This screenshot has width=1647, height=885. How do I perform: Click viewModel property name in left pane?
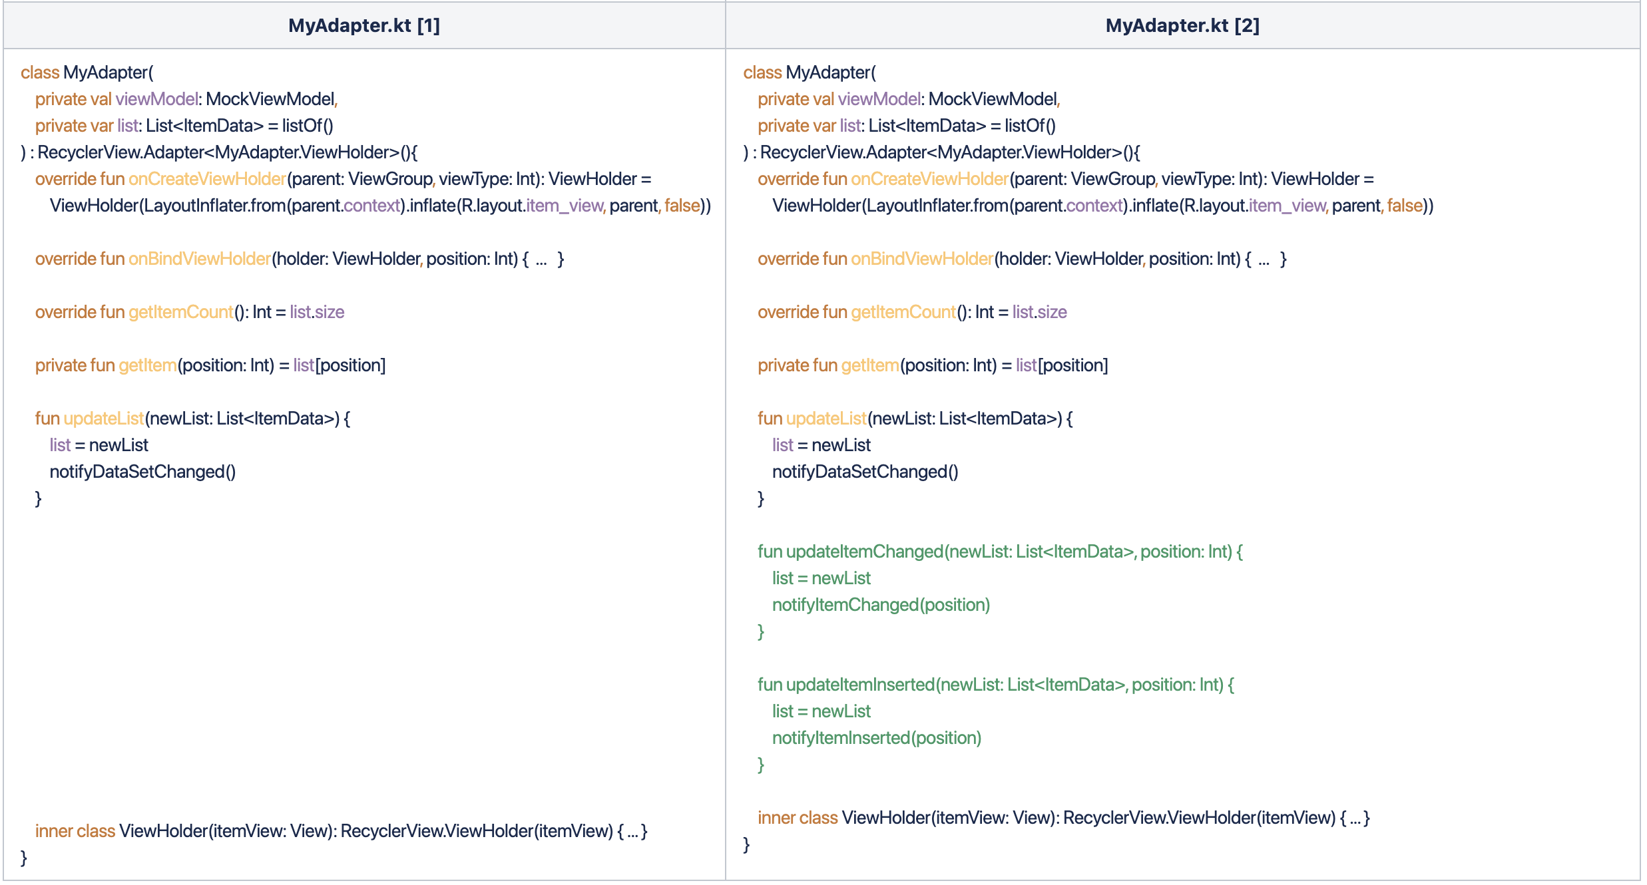(x=157, y=99)
